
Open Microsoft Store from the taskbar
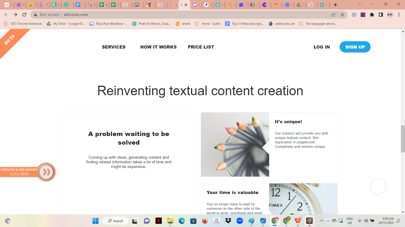[193, 221]
